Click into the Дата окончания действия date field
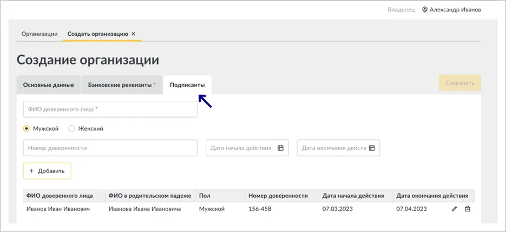506x232 pixels. point(339,148)
